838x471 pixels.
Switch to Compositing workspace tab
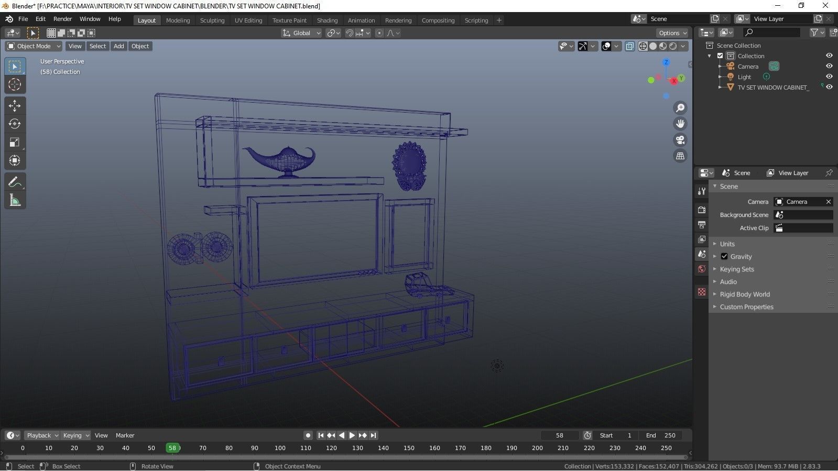438,20
